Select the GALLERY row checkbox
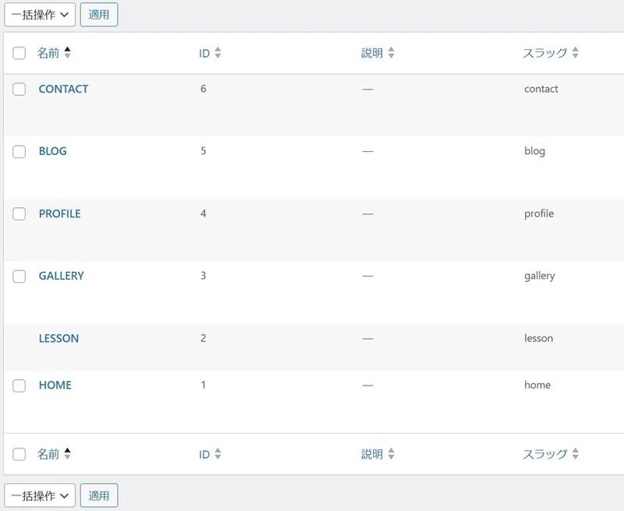The width and height of the screenshot is (624, 511). click(19, 277)
